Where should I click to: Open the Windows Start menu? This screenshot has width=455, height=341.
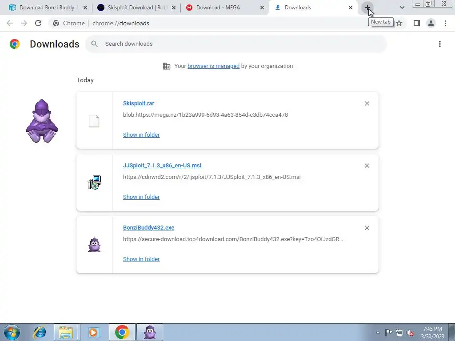click(x=12, y=332)
